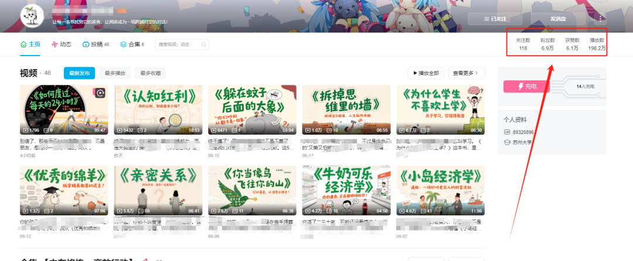Click the 发消息 message button
The width and height of the screenshot is (633, 261).
click(x=558, y=19)
